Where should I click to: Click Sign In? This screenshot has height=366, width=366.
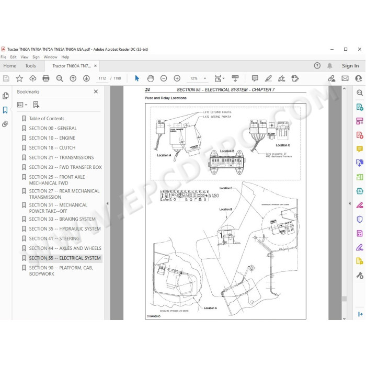350,66
